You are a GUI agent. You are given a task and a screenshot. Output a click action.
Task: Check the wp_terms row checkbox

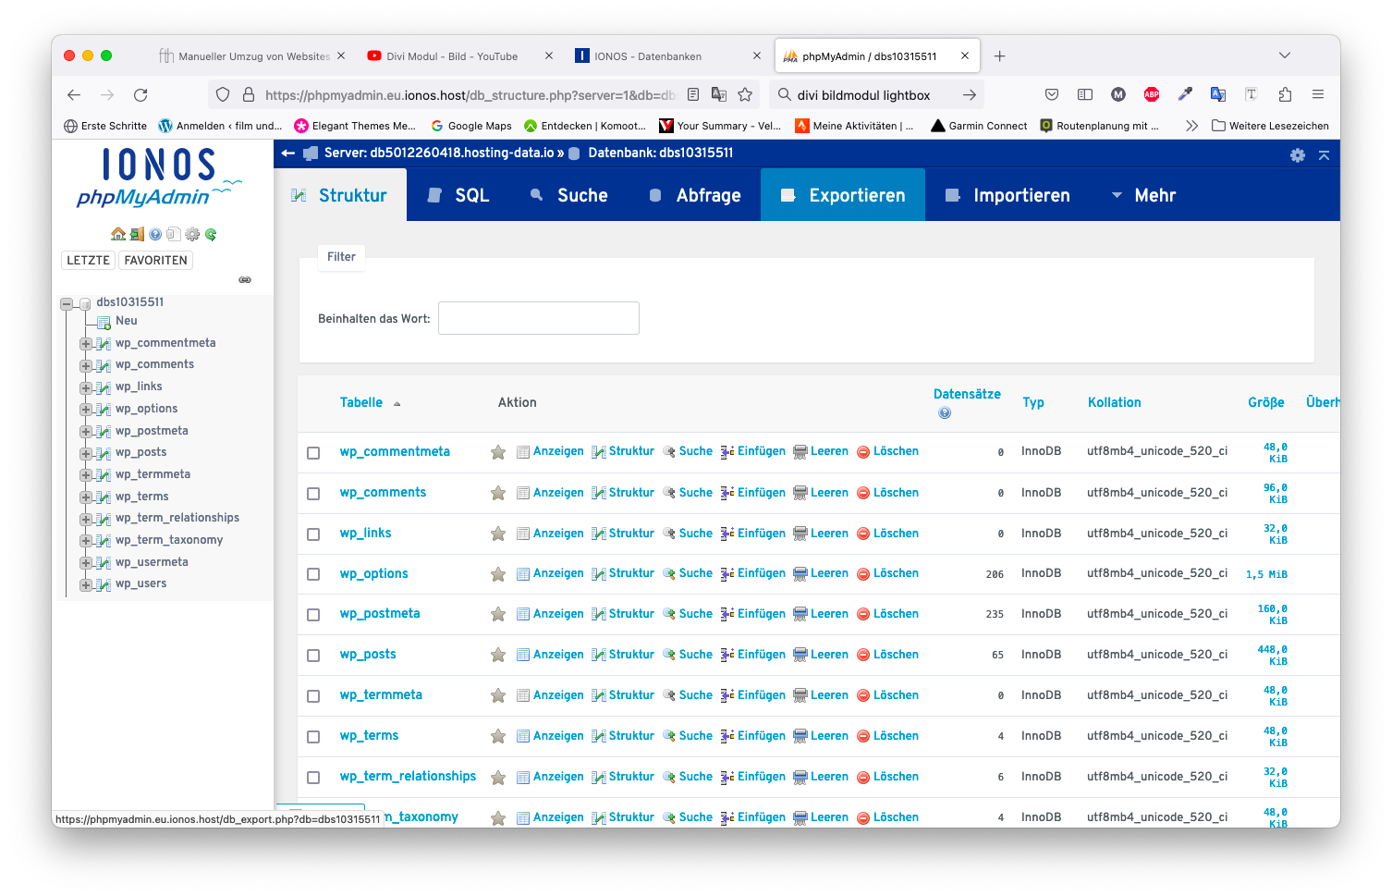click(x=313, y=737)
